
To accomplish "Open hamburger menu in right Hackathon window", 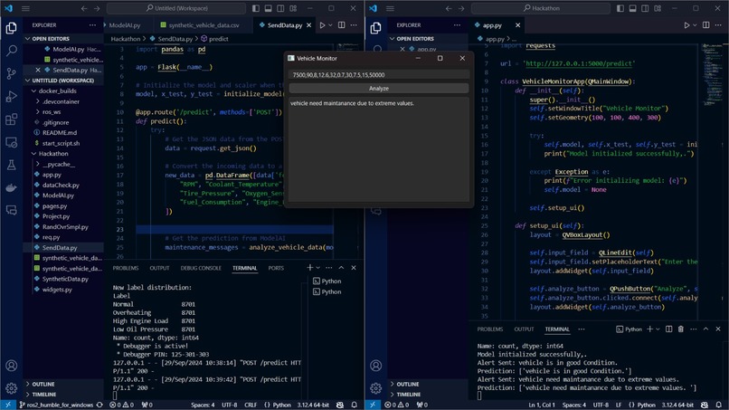I will point(390,8).
